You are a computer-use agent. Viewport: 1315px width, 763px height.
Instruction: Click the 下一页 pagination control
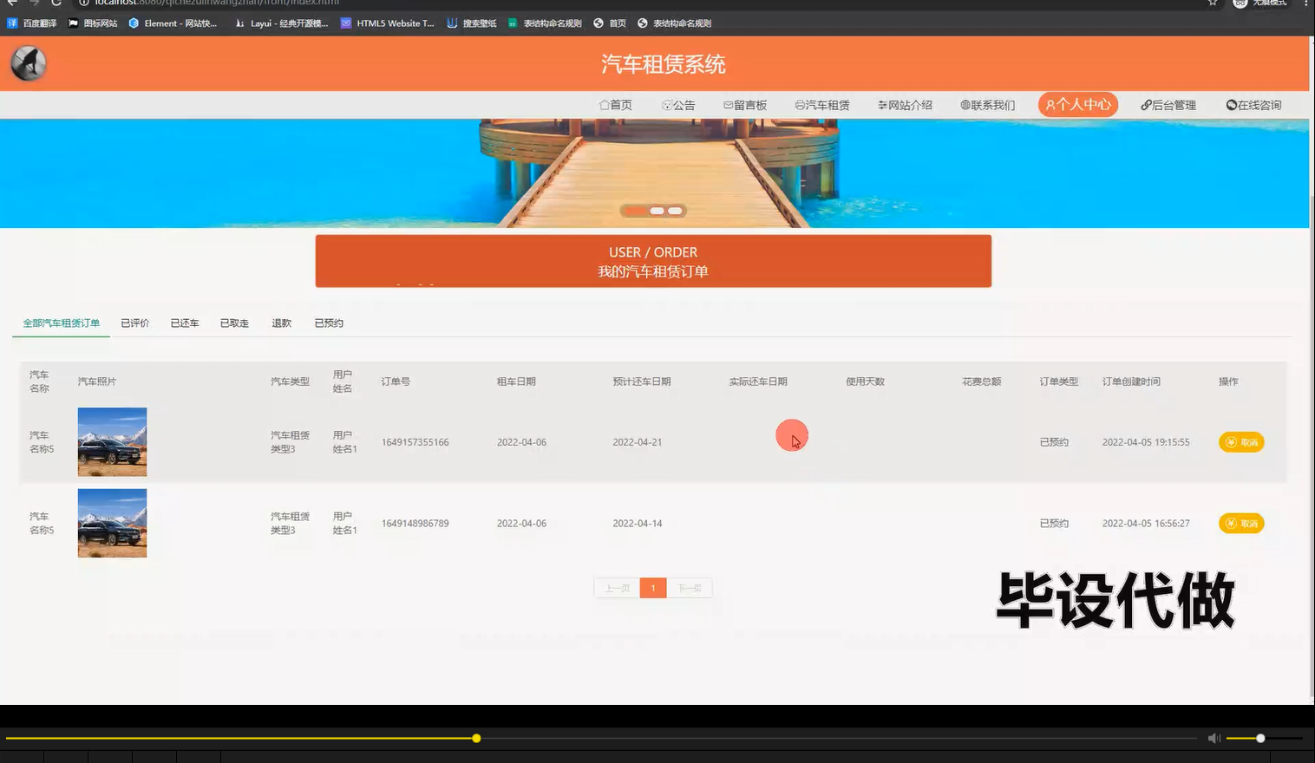(690, 587)
